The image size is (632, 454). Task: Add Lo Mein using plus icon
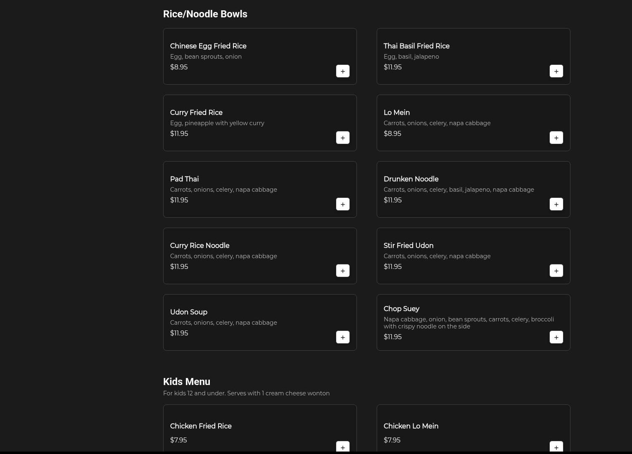pyautogui.click(x=556, y=138)
